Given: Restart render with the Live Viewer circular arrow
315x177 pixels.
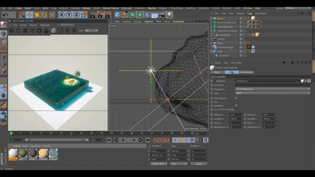Looking at the screenshot, I should pyautogui.click(x=18, y=30).
